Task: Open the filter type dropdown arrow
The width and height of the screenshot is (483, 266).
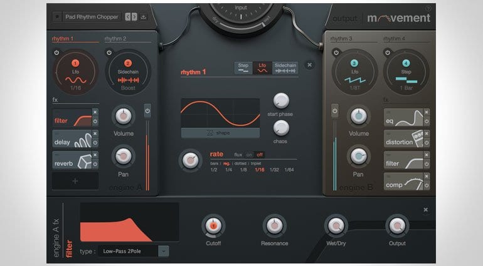Action: (164, 251)
